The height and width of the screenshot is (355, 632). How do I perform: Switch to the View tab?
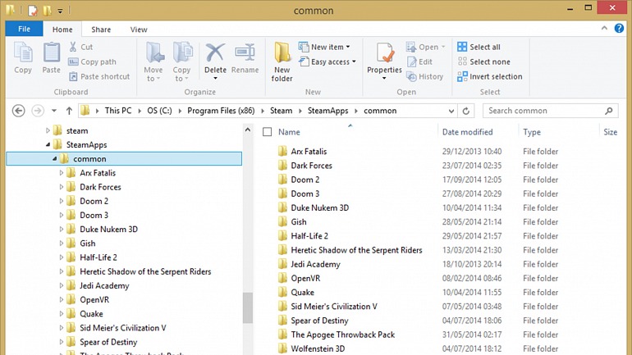tap(139, 30)
